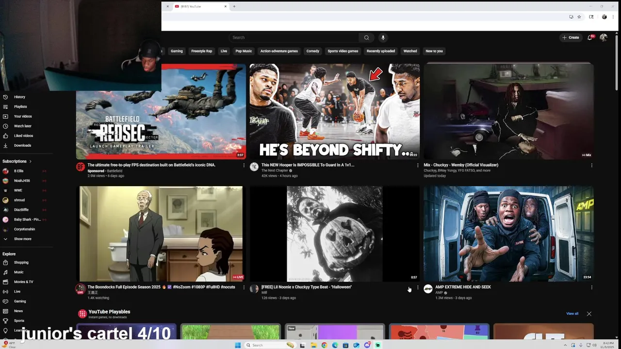Open Chrome side panel search icon
The width and height of the screenshot is (621, 349).
point(591,17)
